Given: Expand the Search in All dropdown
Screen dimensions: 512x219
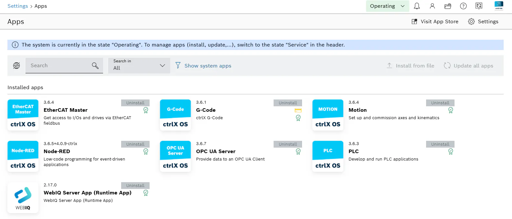Looking at the screenshot, I should coord(139,66).
